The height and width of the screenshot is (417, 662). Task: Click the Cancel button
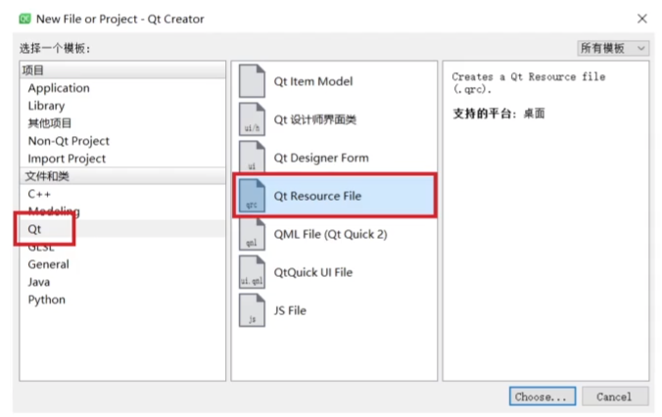coord(615,396)
